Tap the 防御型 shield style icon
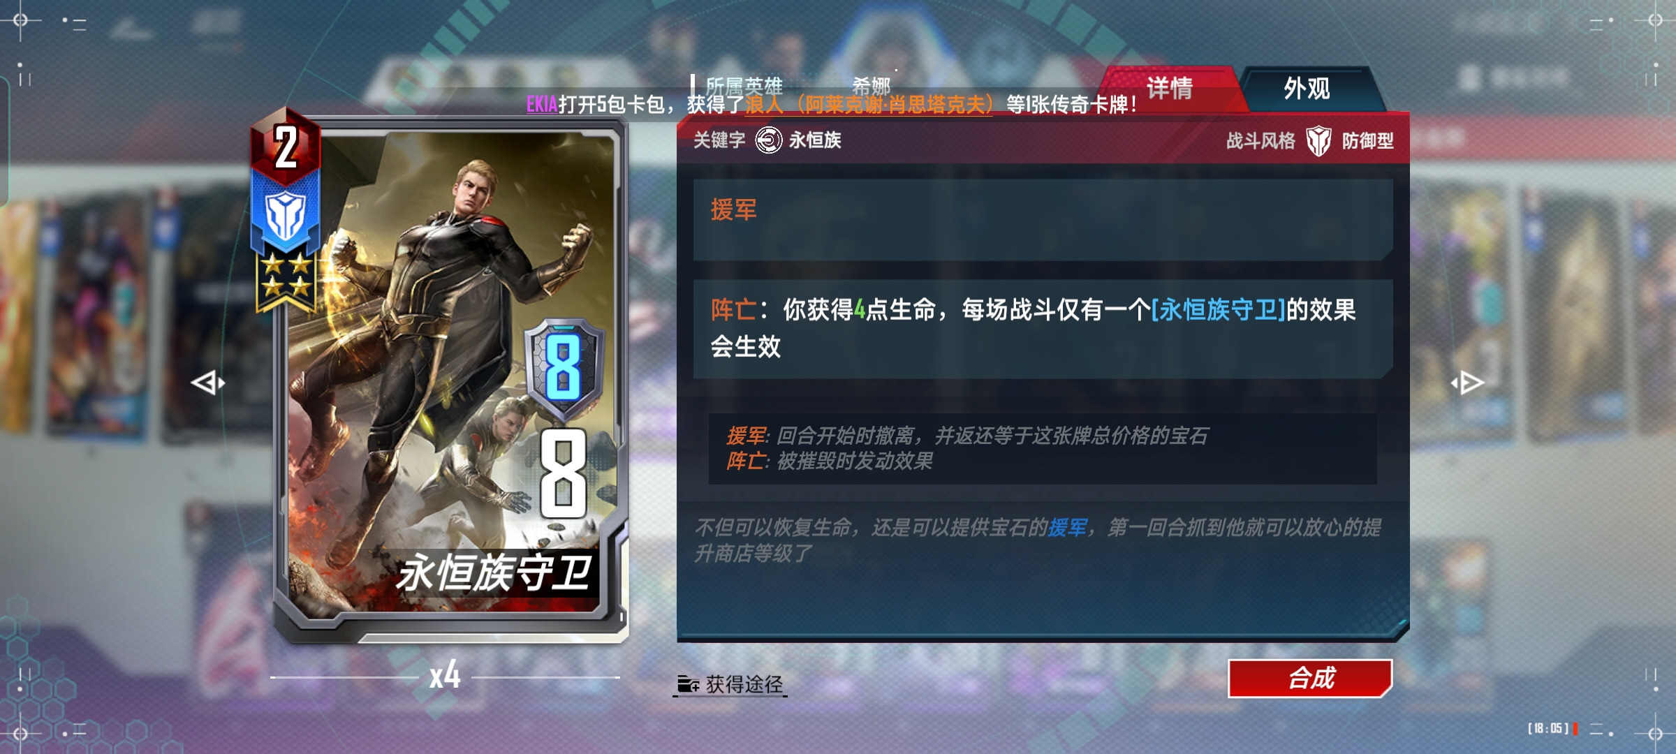This screenshot has height=754, width=1676. pyautogui.click(x=1318, y=140)
